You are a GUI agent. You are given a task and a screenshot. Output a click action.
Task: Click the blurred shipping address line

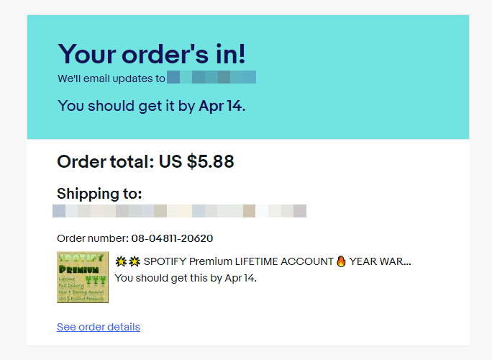click(x=180, y=211)
